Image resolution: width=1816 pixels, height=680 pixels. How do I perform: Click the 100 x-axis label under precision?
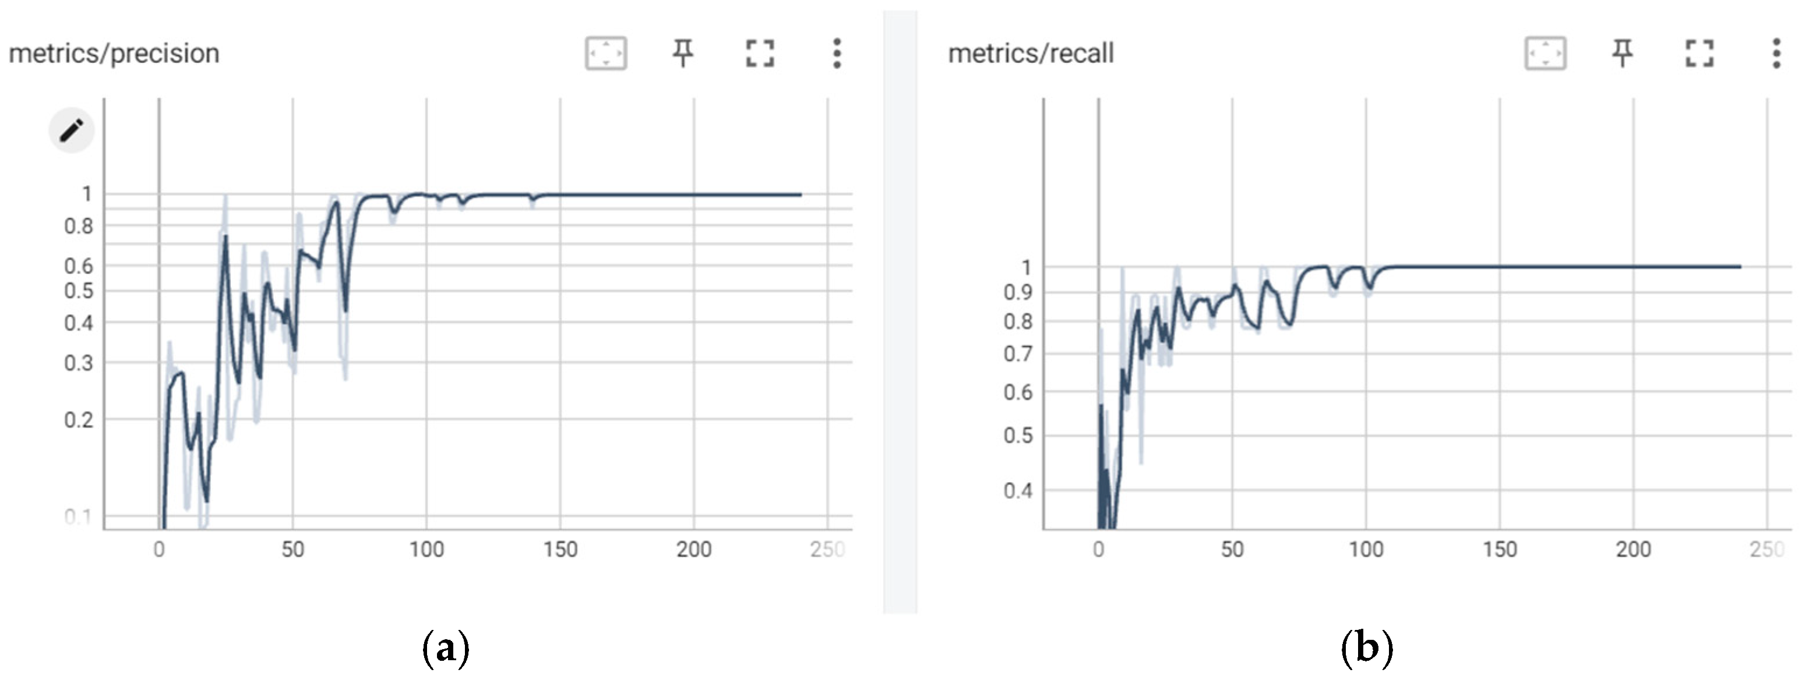(426, 550)
